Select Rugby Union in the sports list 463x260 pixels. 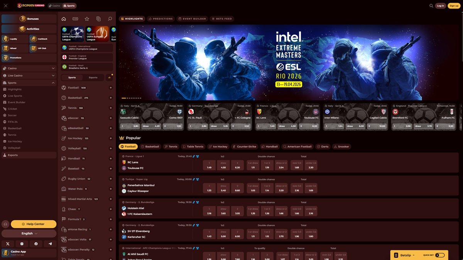click(87, 179)
